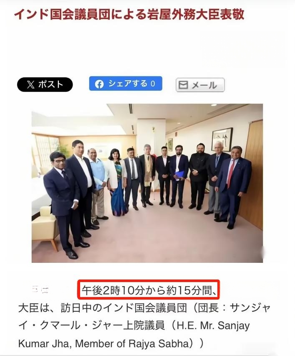Click the Facebook logo icon
The width and height of the screenshot is (295, 356).
pos(99,84)
